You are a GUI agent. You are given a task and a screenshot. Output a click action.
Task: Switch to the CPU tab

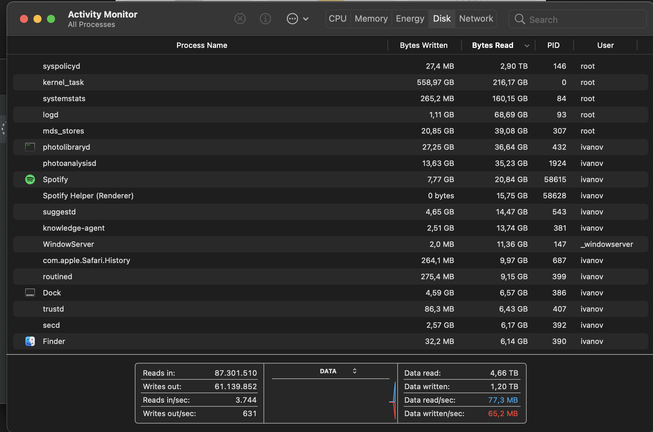pos(337,19)
